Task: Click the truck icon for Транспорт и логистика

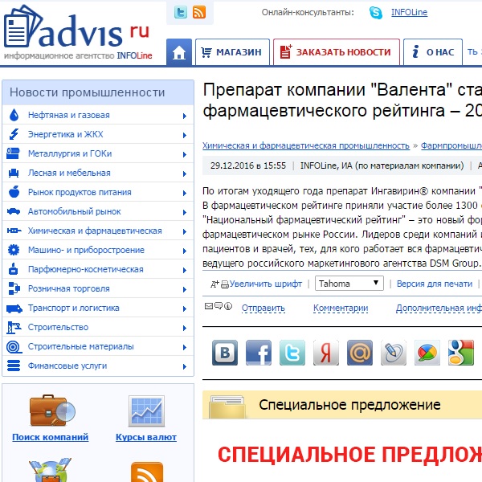Action: [x=14, y=308]
